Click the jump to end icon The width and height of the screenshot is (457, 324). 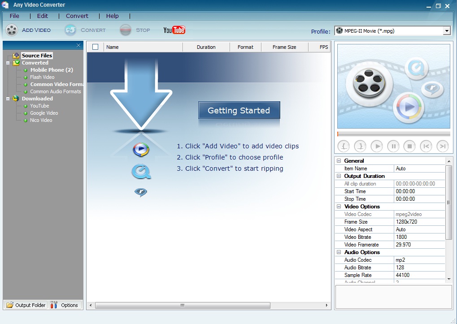442,146
